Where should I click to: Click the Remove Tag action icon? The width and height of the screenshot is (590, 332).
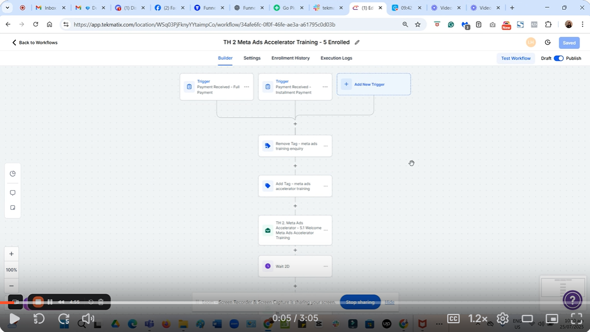[x=268, y=146]
